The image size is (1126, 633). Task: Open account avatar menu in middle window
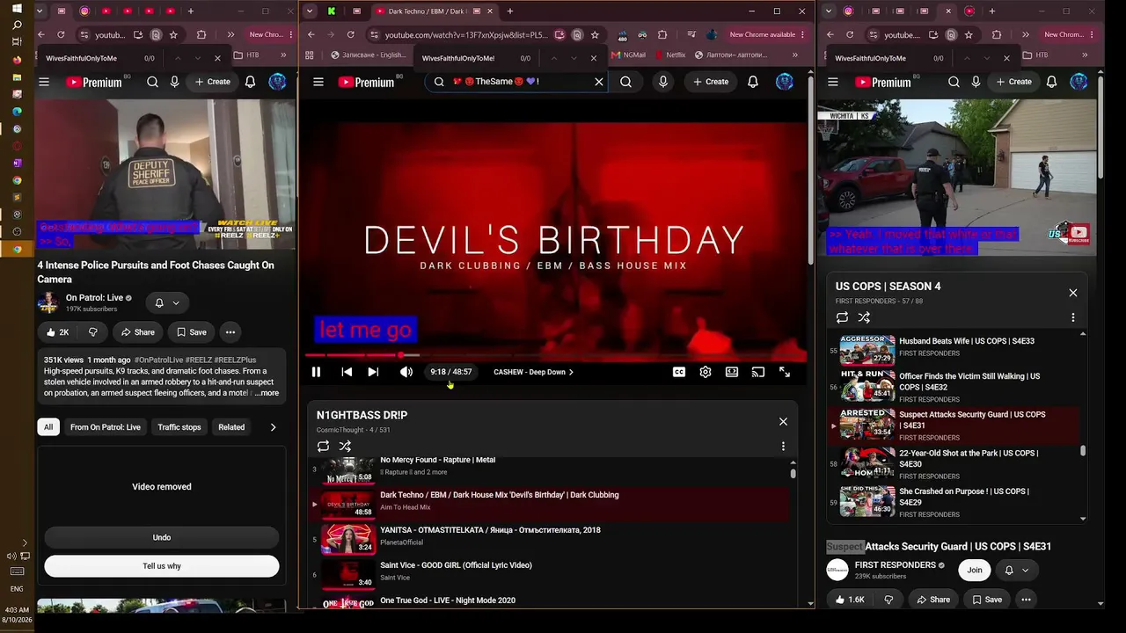pos(785,82)
